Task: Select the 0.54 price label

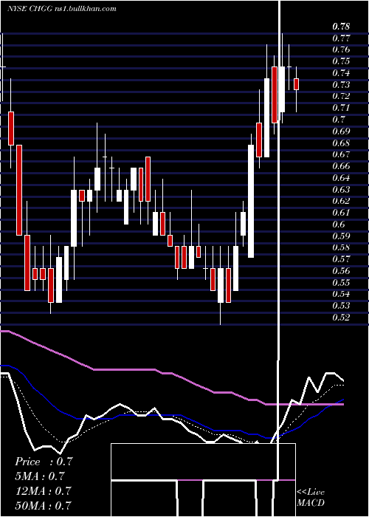Action: (341, 295)
